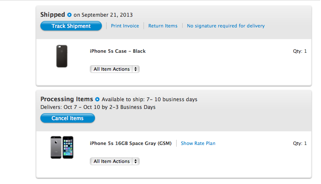Screen dimensions: 321x184
Task: Click the stepper arrows on case actions dropdown
Action: [135, 69]
